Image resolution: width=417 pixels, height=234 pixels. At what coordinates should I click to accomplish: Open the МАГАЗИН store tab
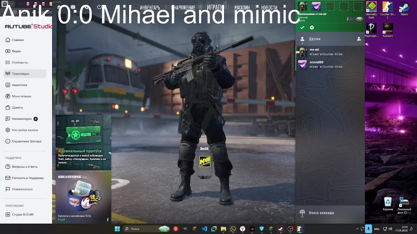coord(242,7)
